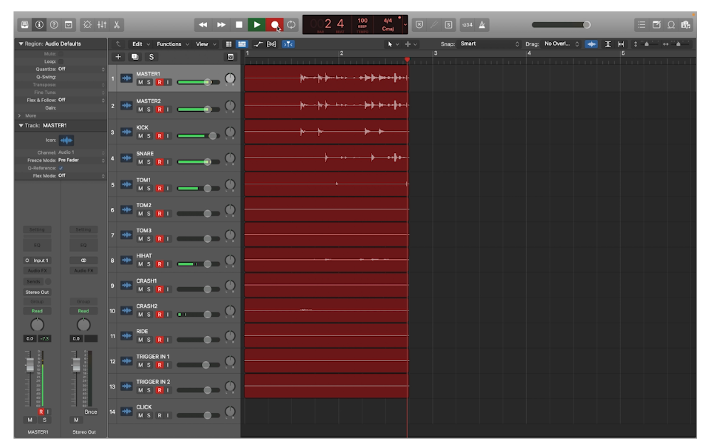Toggle the Show Flex icon
Screen dimensions: 714x445
click(272, 44)
